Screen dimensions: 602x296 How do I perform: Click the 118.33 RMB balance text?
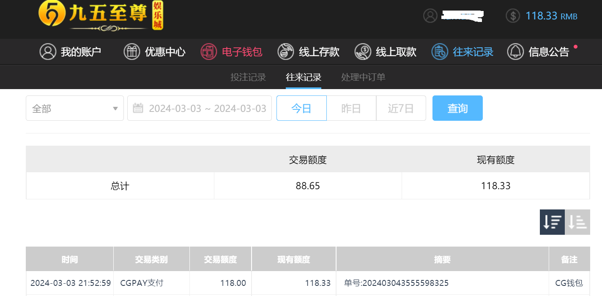click(551, 16)
